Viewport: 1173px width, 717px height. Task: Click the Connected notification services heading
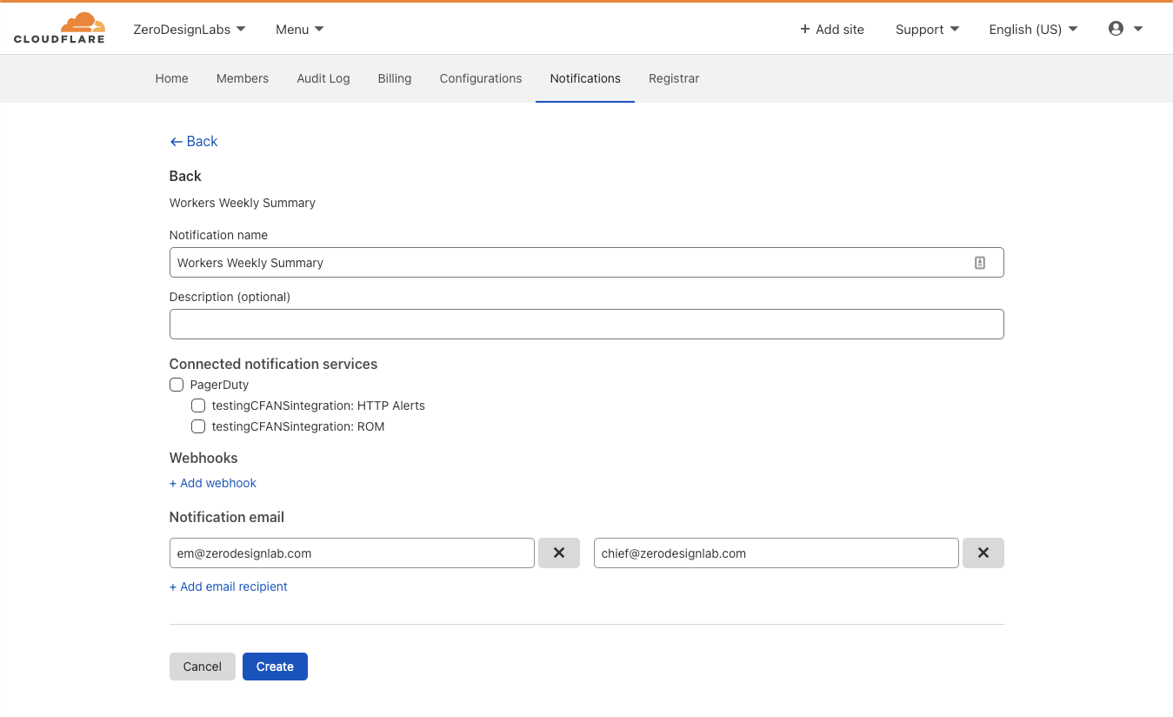274,364
